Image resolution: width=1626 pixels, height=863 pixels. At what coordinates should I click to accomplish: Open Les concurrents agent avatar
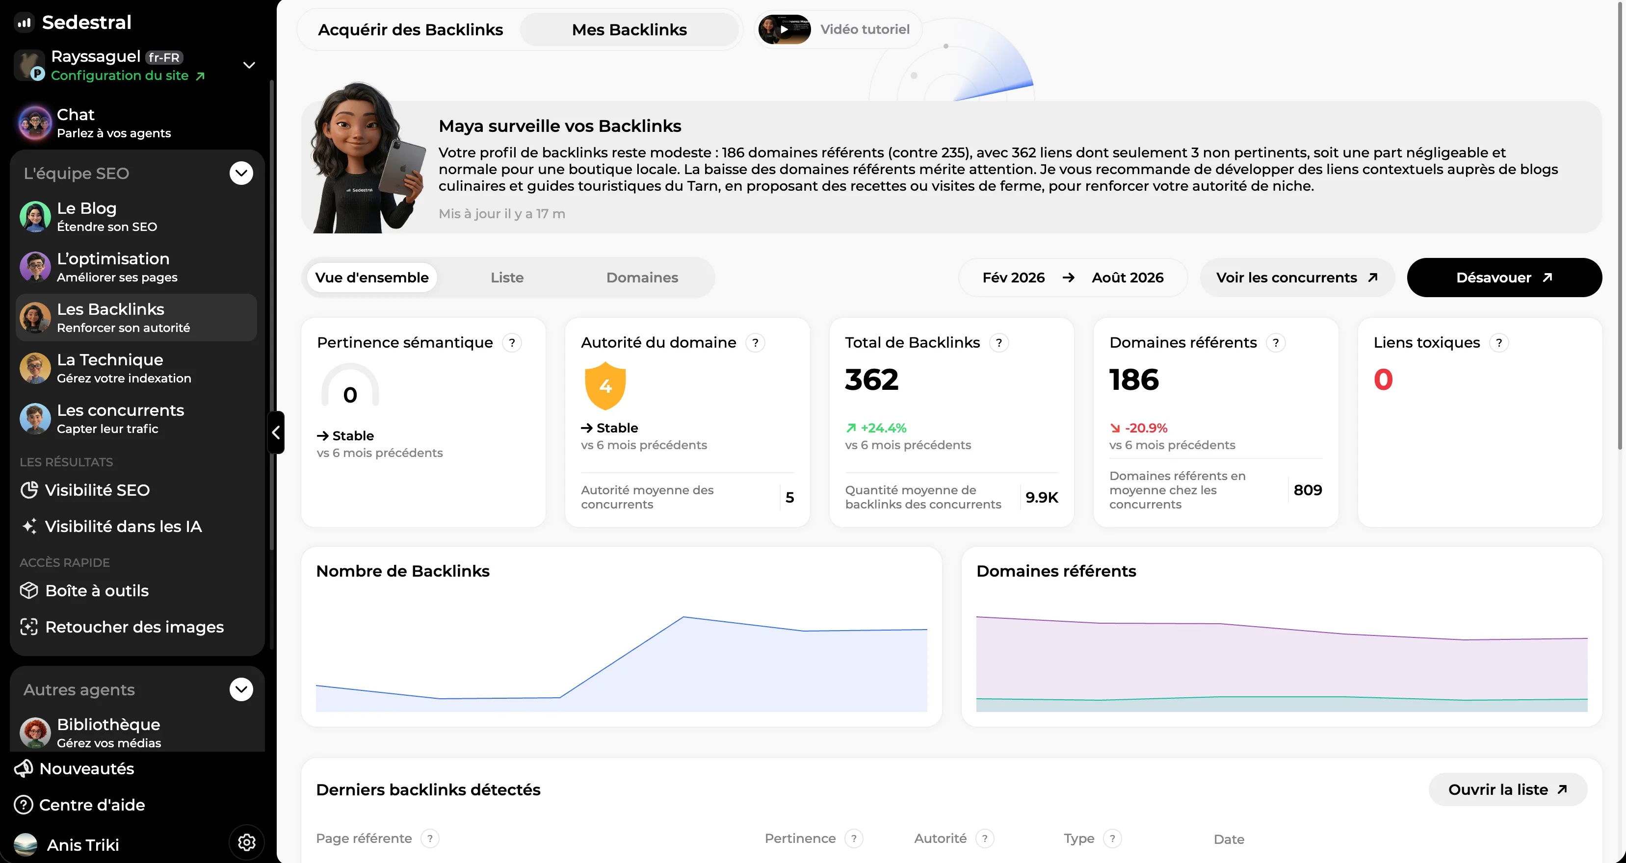click(x=35, y=418)
